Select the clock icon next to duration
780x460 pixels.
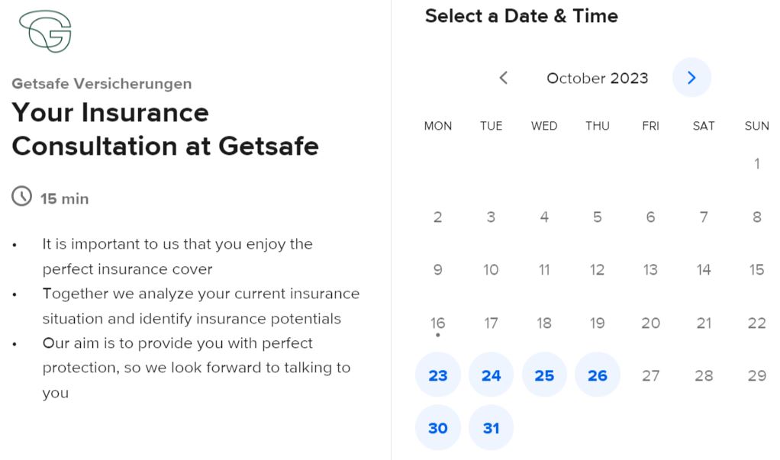pyautogui.click(x=21, y=198)
